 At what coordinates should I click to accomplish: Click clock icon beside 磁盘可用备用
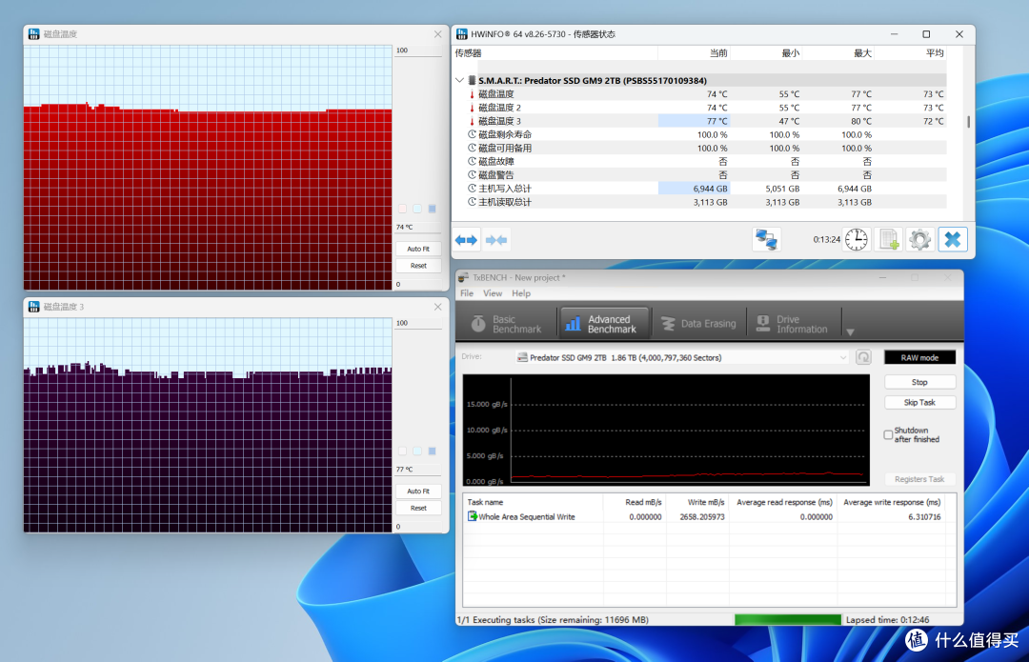click(x=472, y=149)
